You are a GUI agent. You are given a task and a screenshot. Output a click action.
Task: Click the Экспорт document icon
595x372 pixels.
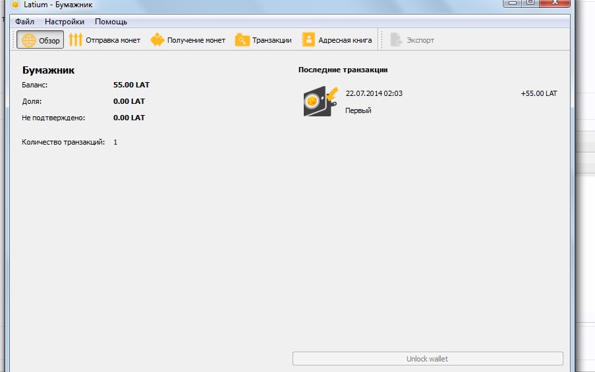tap(396, 39)
